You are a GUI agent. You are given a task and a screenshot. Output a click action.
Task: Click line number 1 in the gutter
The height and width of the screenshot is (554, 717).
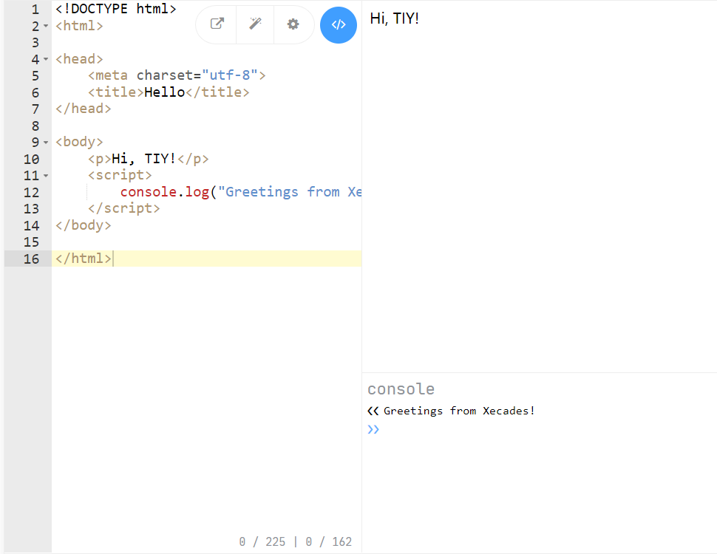click(35, 9)
